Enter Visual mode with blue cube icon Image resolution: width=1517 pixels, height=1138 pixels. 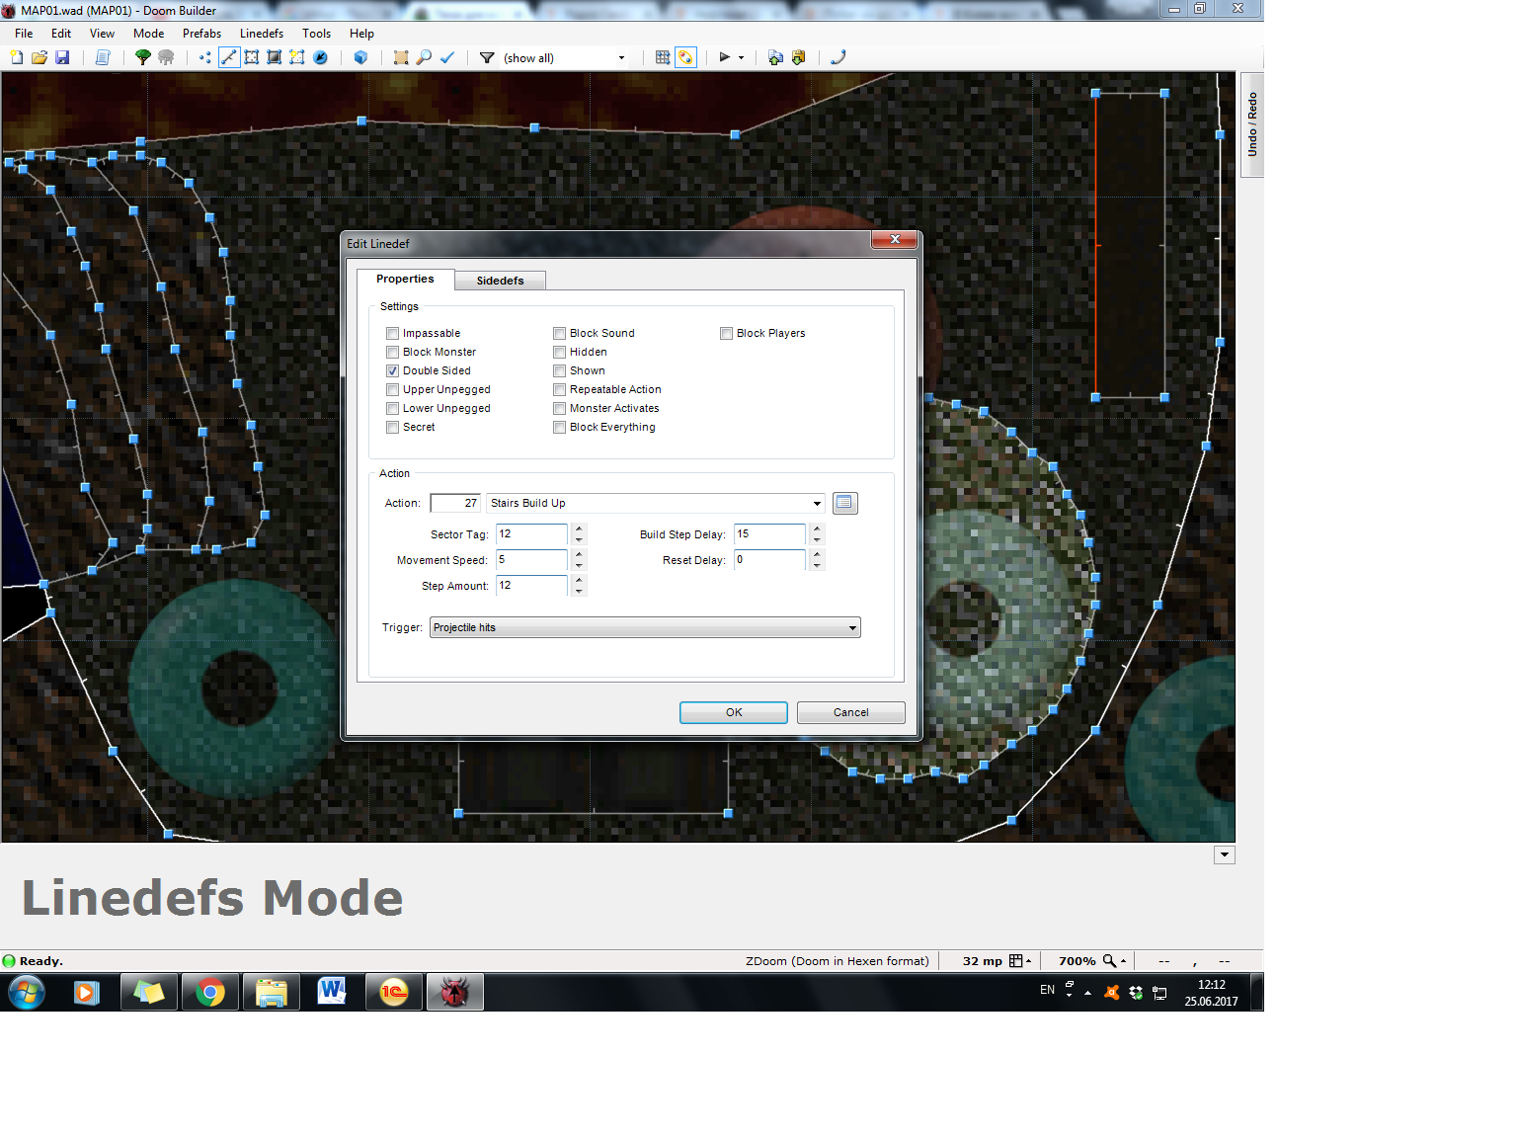360,57
